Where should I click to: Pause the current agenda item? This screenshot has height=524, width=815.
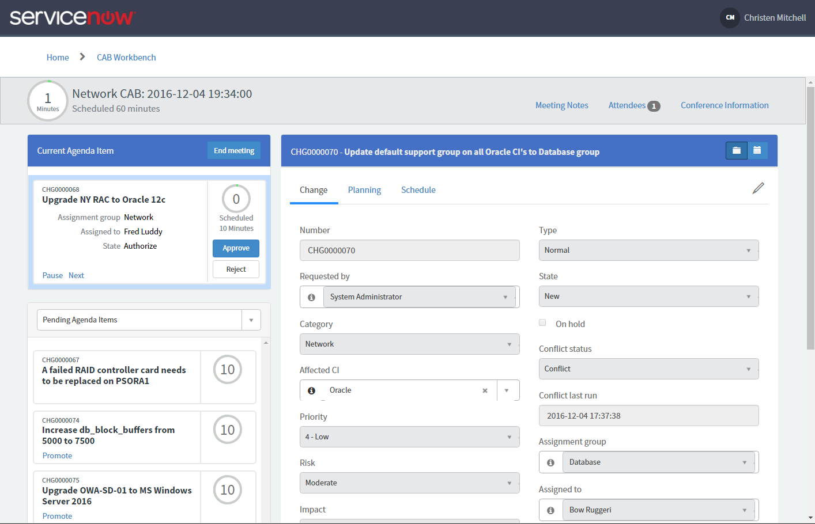tap(52, 276)
